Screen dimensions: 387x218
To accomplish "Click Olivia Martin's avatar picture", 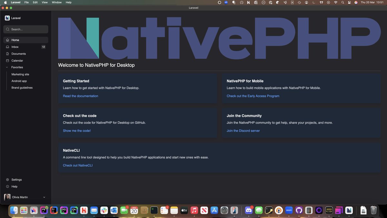I will tap(7, 197).
